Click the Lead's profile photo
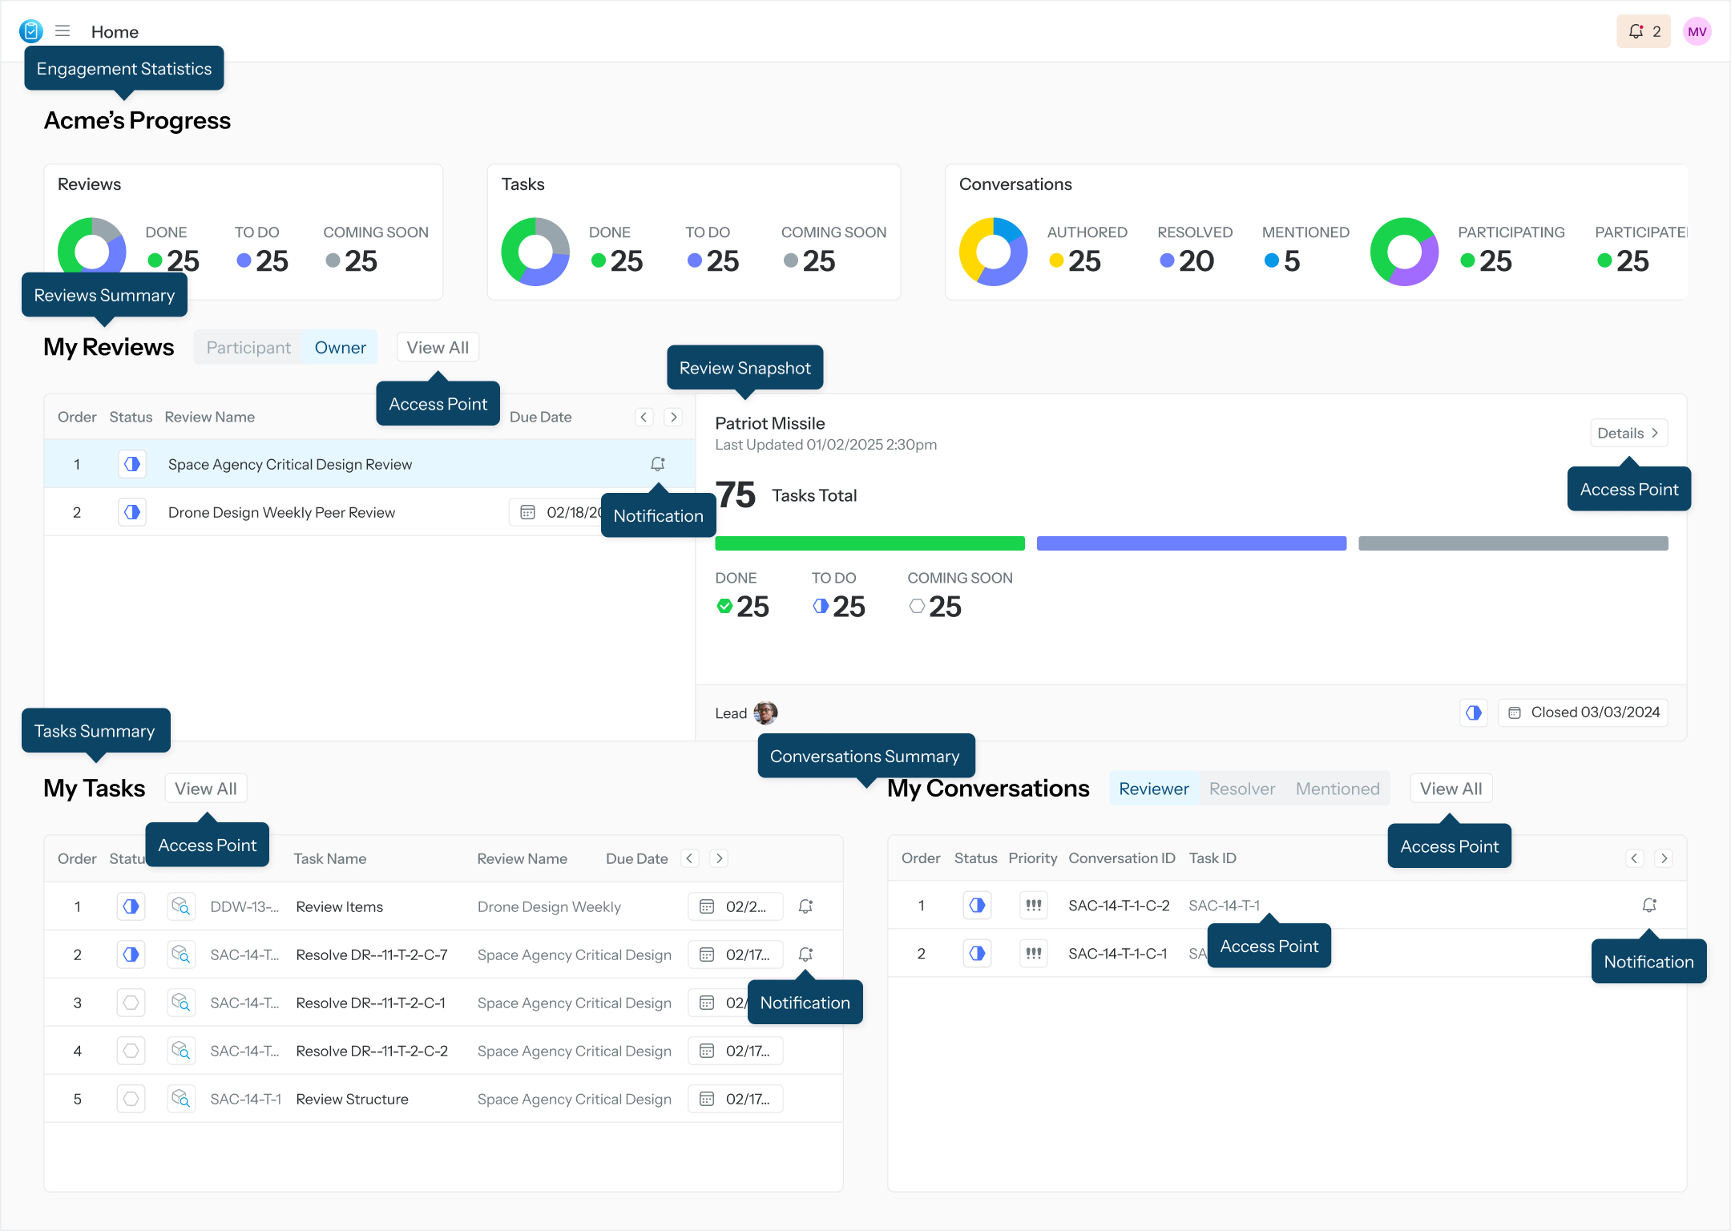Screen dimensions: 1731x1231 pyautogui.click(x=765, y=712)
